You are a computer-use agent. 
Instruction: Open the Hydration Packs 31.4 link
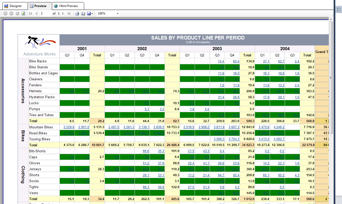coord(221,97)
